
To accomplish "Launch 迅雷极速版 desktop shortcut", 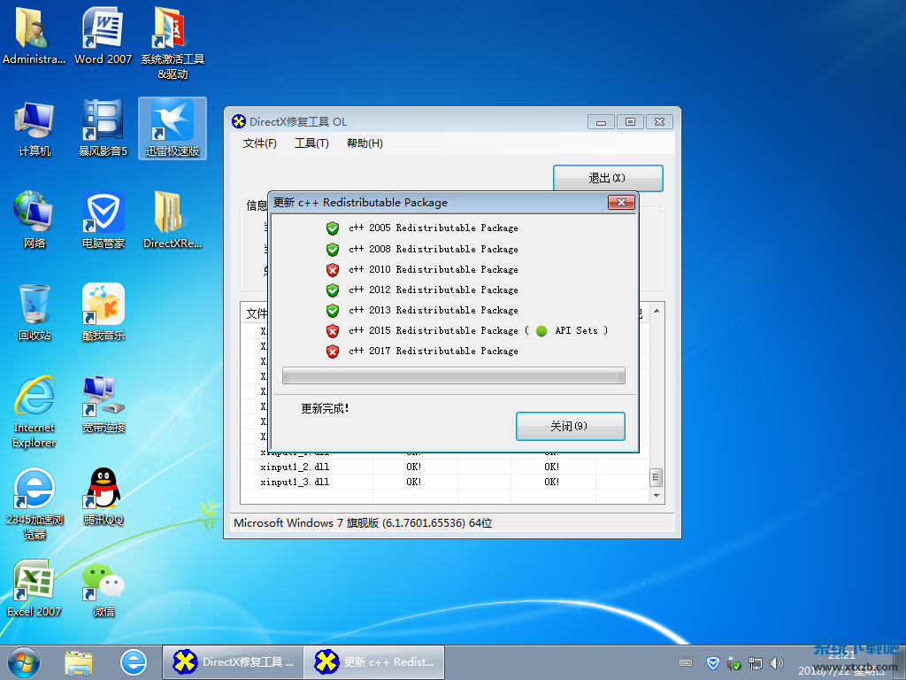I will point(173,128).
